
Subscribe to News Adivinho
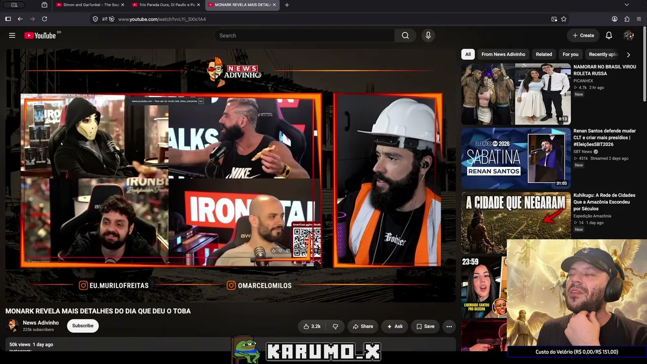(83, 326)
